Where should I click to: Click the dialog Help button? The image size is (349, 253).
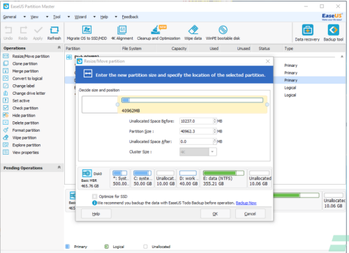tap(96, 214)
